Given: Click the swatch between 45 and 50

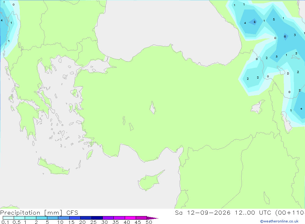Looking at the screenshot, I should (142, 218).
